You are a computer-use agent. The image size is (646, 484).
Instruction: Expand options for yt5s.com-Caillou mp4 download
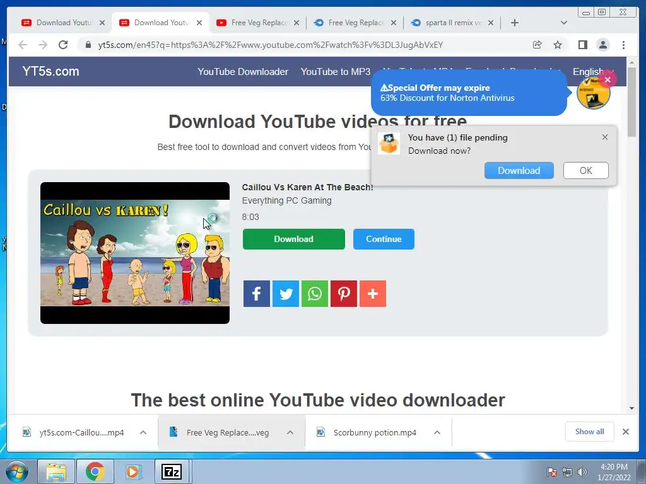143,432
